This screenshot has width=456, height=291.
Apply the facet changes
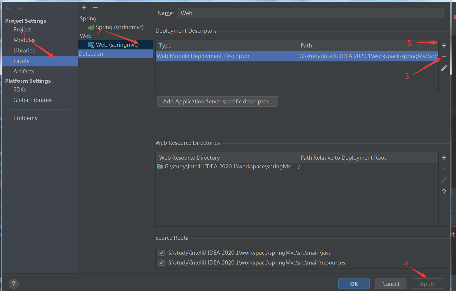pyautogui.click(x=427, y=283)
